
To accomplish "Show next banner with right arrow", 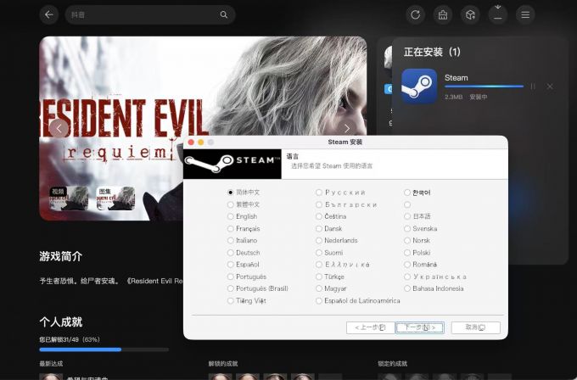I will [x=347, y=128].
